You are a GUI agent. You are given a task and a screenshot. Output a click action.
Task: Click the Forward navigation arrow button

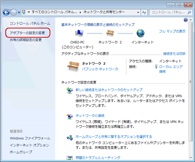click(13, 12)
